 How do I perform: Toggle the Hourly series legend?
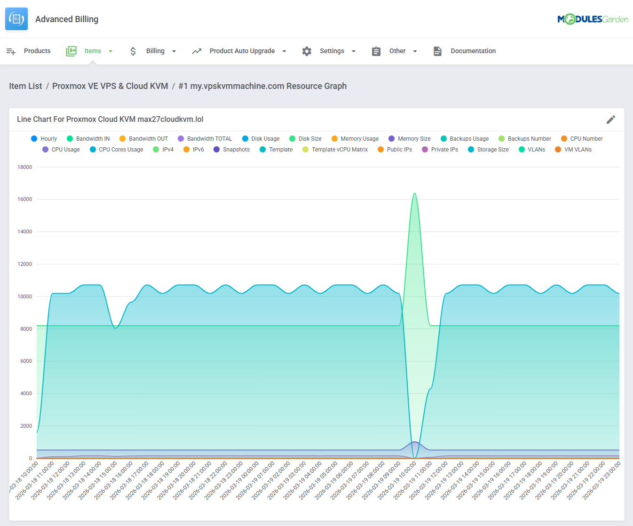[44, 139]
